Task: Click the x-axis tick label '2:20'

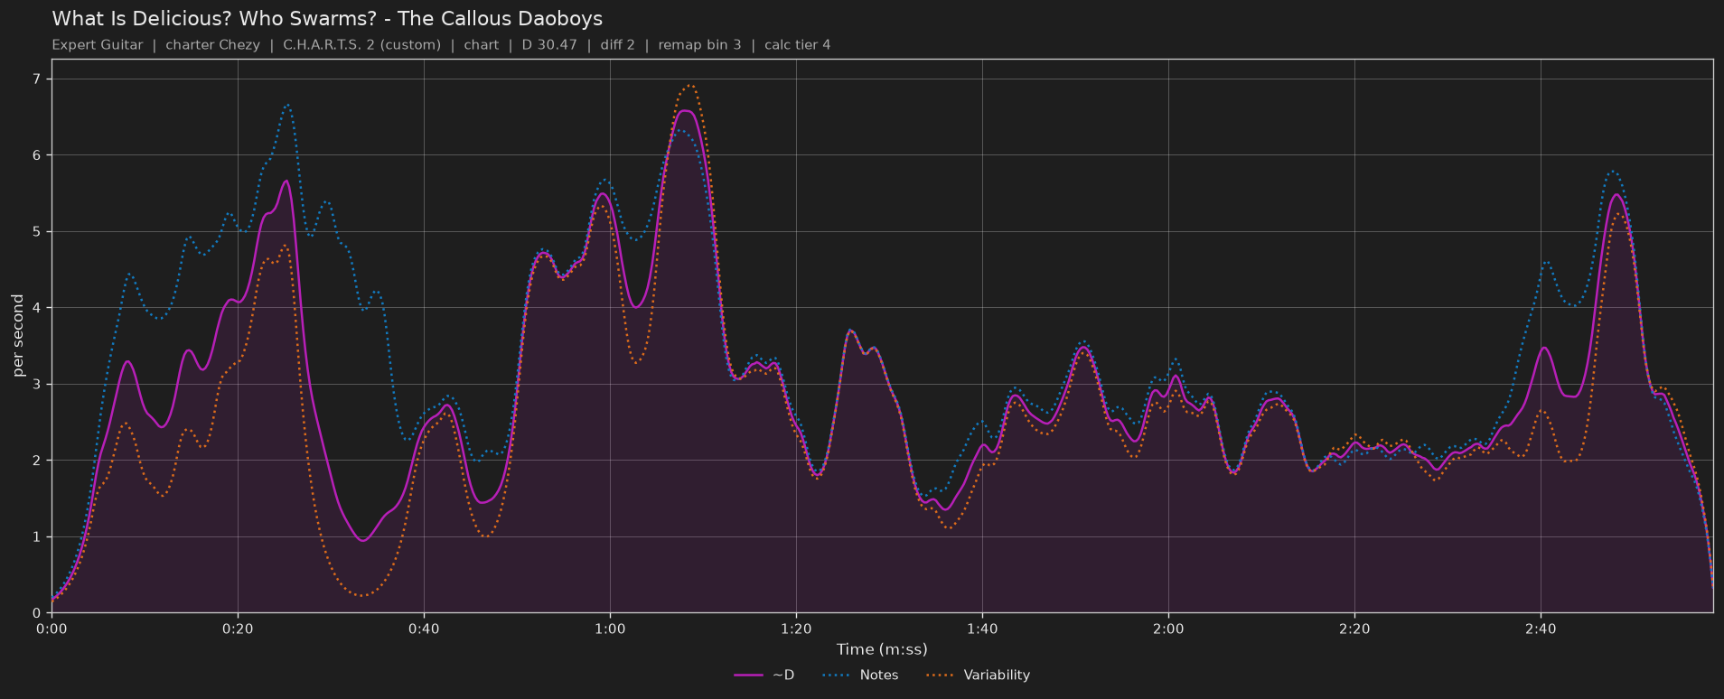Action: coord(1354,629)
